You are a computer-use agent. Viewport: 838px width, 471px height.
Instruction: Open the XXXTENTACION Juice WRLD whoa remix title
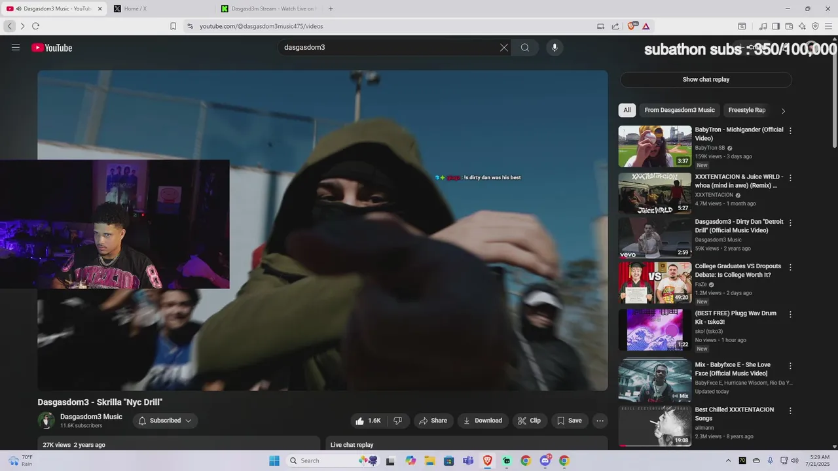point(738,181)
